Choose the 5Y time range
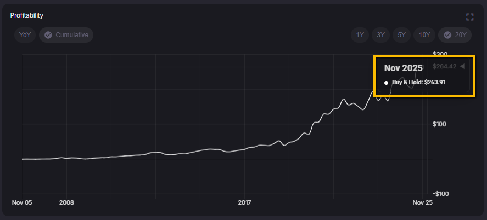Viewport: 487px width, 220px height. tap(401, 35)
